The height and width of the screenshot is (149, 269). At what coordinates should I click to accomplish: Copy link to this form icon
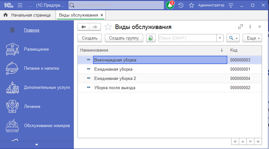coord(240,27)
